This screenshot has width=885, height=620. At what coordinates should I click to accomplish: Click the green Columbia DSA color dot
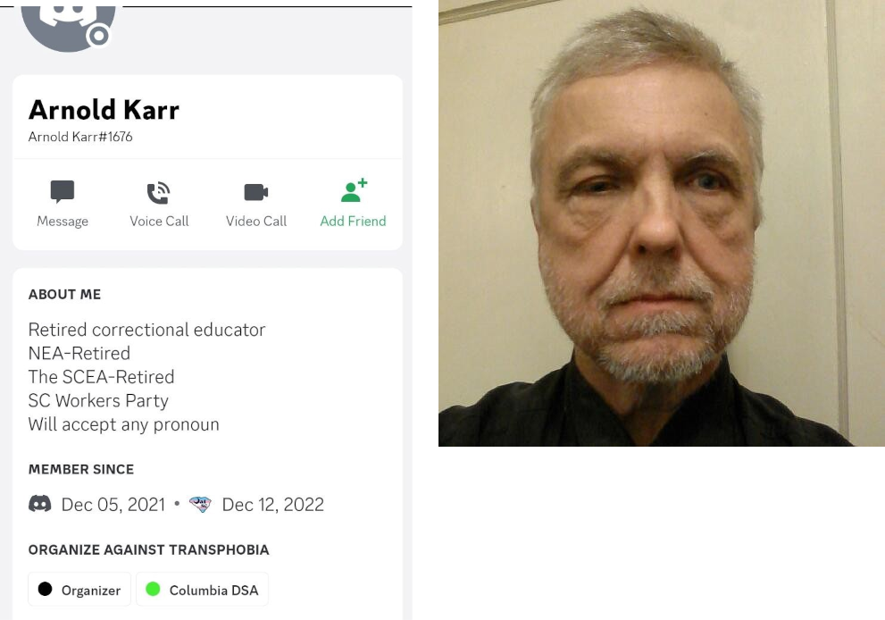[153, 589]
